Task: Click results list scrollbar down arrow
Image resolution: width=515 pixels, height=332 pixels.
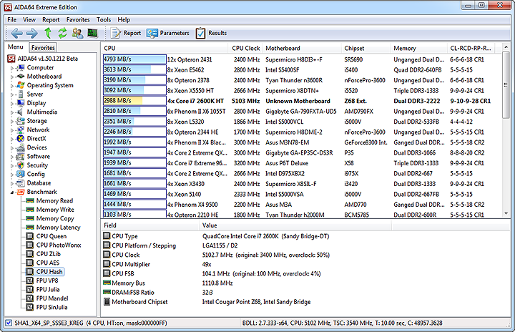Action: (506, 214)
